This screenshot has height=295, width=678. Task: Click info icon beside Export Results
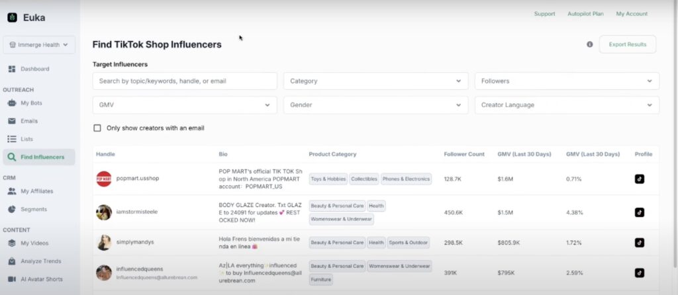(x=590, y=44)
